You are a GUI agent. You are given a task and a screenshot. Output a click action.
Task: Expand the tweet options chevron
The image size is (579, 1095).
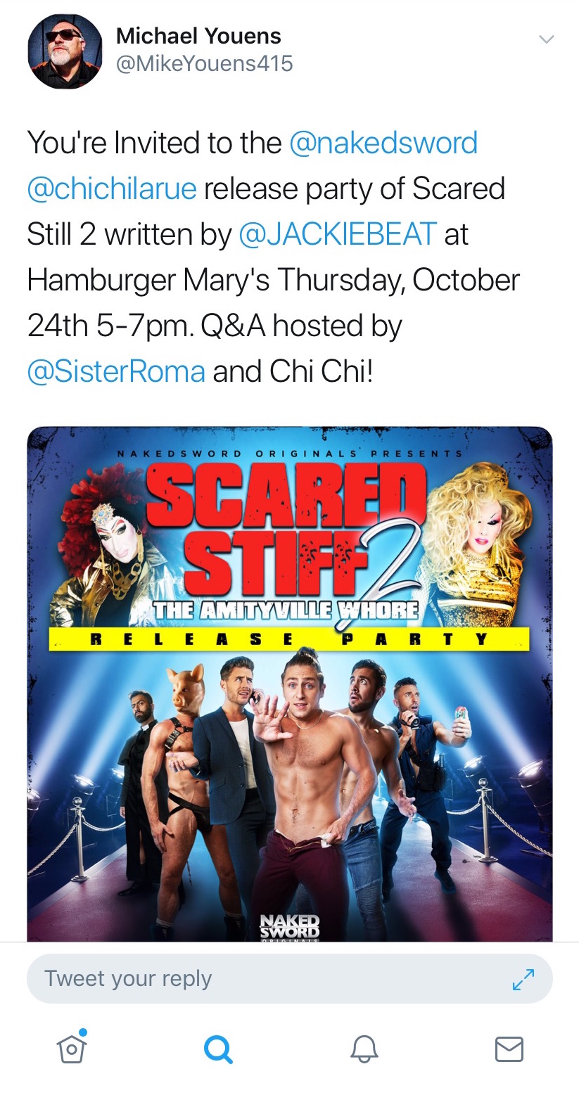tap(546, 39)
